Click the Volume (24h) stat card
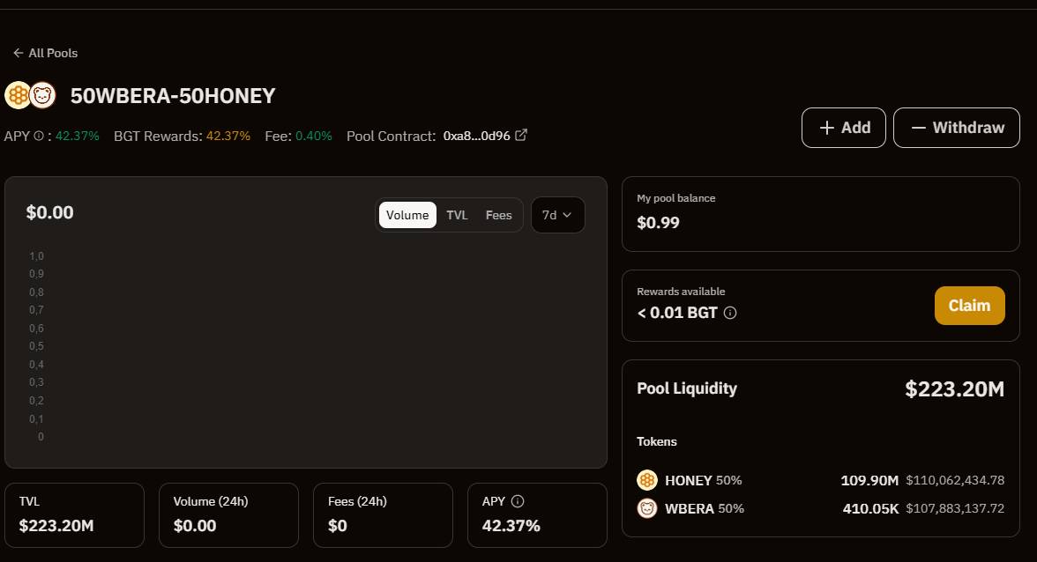Image resolution: width=1037 pixels, height=562 pixels. 228,515
